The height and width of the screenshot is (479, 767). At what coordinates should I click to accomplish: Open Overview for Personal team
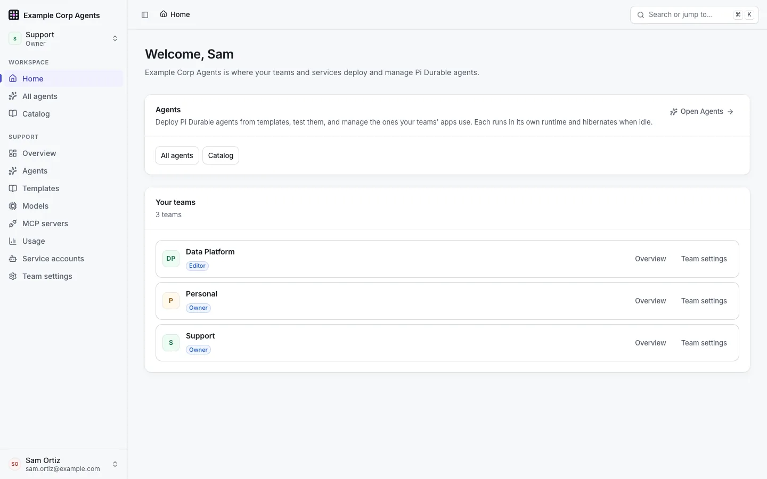[650, 301]
